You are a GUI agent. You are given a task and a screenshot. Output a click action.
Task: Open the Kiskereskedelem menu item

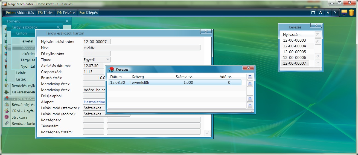24,92
